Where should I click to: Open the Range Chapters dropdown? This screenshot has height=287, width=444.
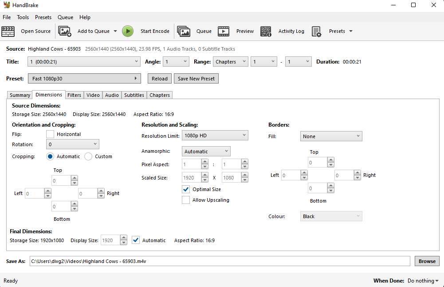pos(231,62)
